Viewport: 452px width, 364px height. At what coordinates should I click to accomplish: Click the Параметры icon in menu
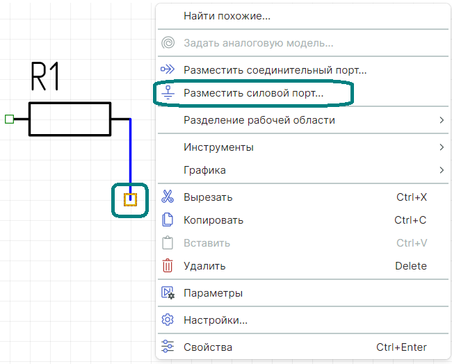click(168, 293)
